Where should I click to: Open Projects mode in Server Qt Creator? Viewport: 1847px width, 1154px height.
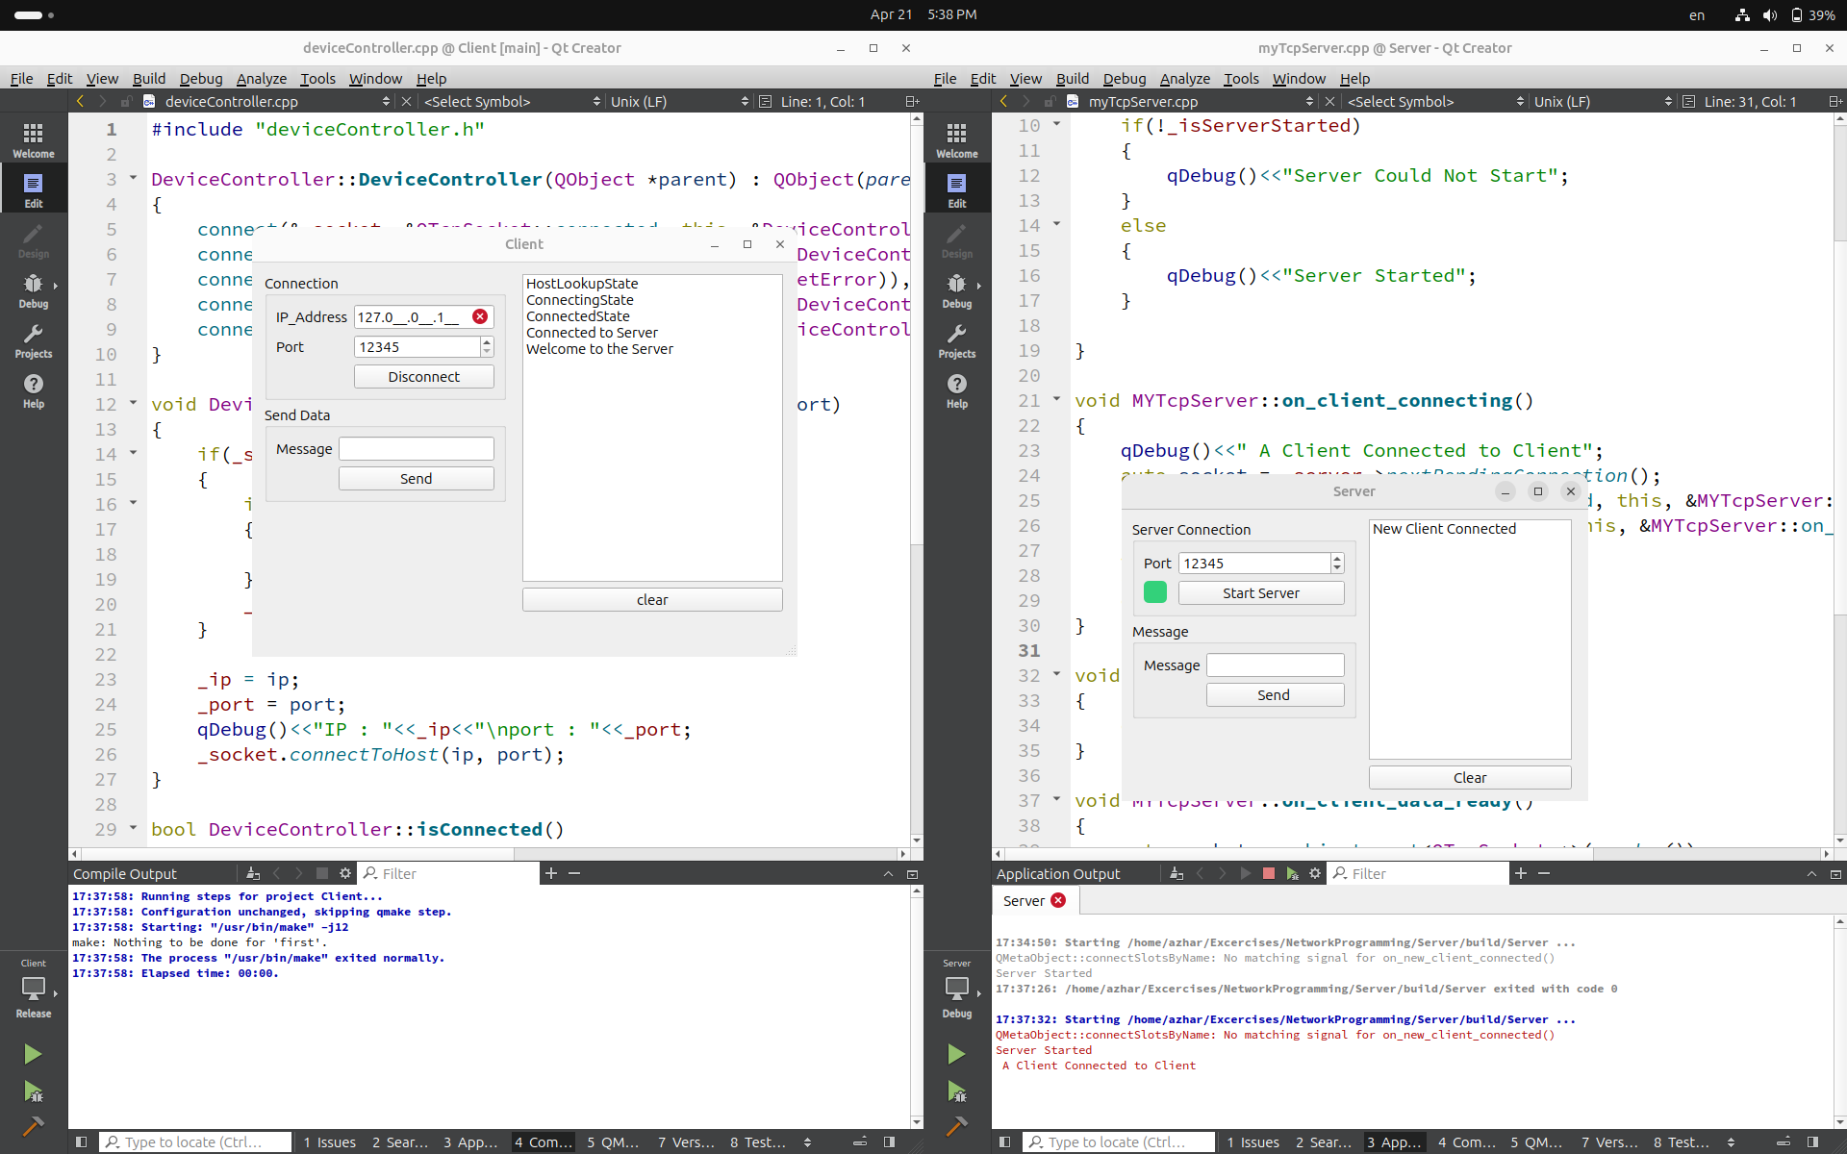pyautogui.click(x=957, y=340)
